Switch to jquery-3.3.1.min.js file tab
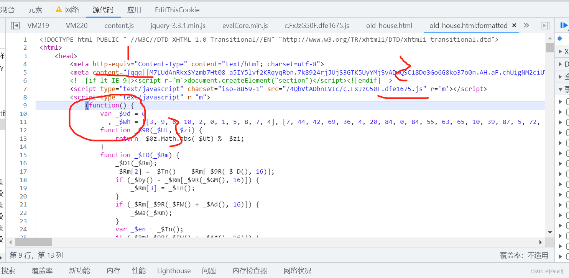The image size is (569, 278). click(x=178, y=26)
